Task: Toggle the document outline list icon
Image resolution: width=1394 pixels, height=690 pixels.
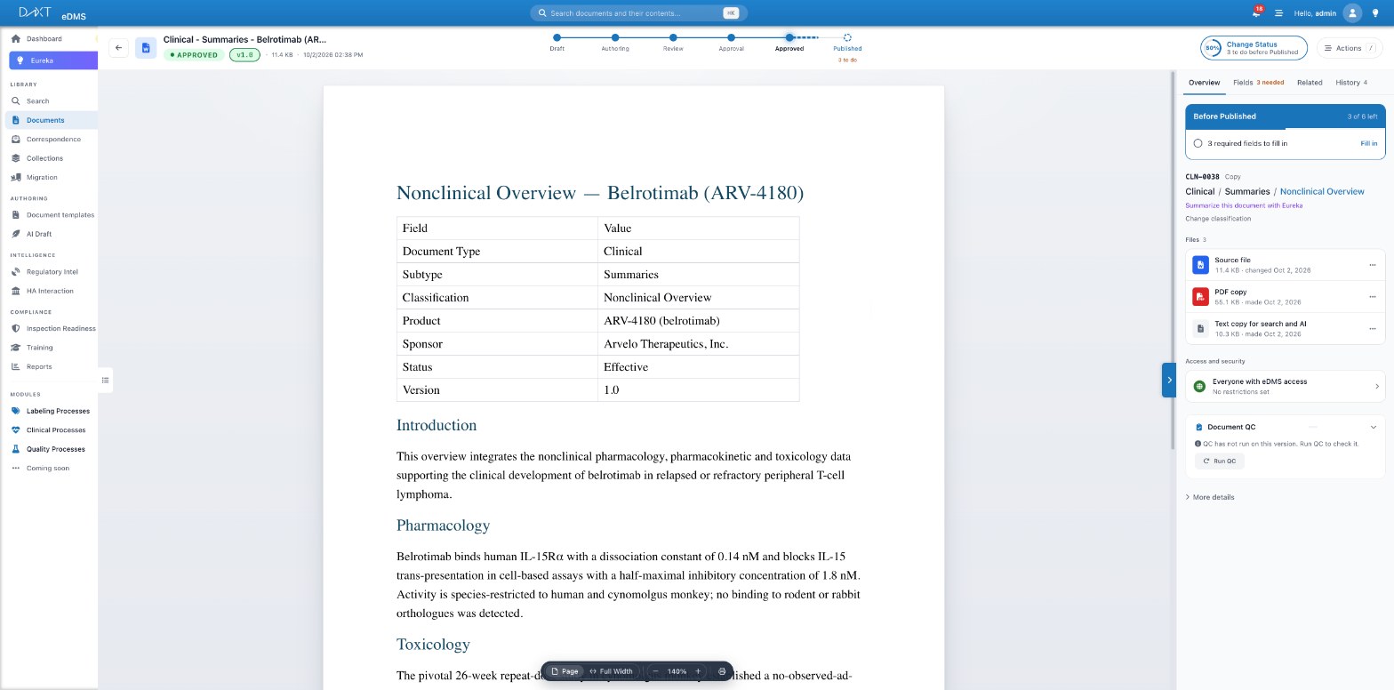Action: (105, 381)
